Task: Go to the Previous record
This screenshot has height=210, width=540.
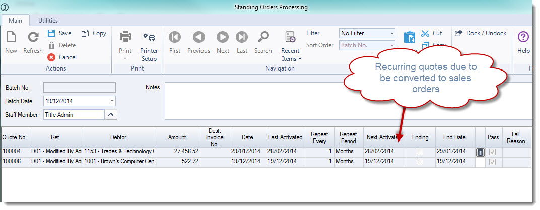Action: 198,42
